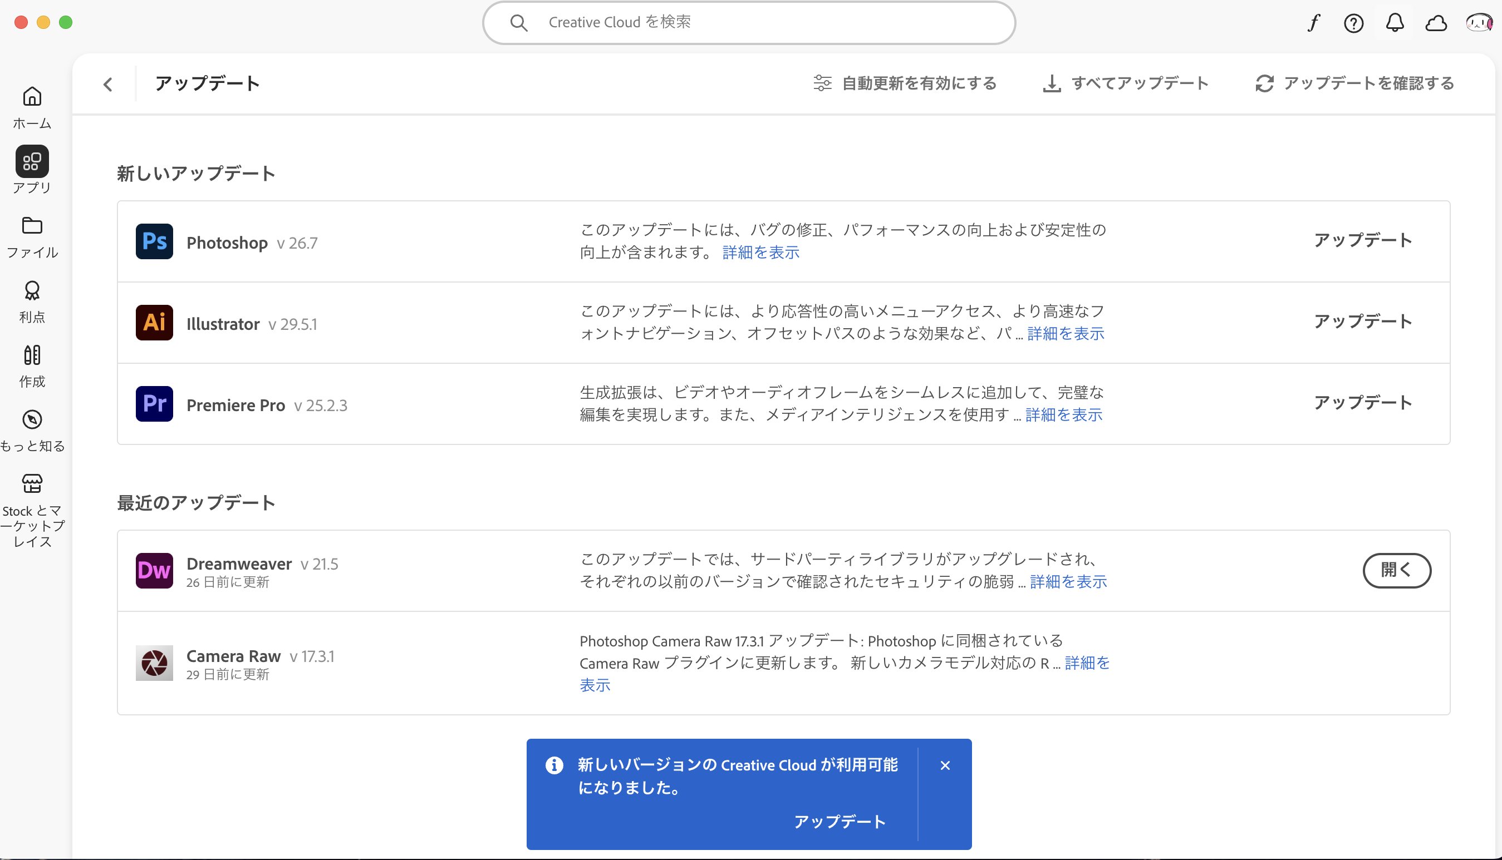The image size is (1502, 860).
Task: Click '29 日前に更新' under Camera Raw
Action: (228, 675)
